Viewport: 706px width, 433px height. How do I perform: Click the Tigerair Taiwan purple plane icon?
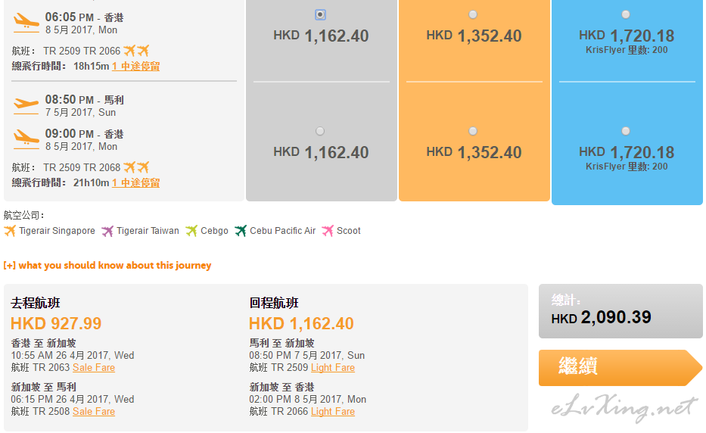107,231
